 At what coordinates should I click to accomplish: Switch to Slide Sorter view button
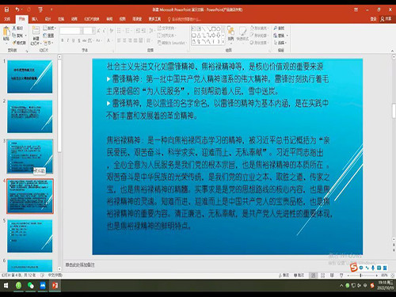tap(322, 276)
